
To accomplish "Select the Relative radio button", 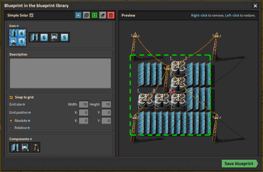I will coord(11,128).
